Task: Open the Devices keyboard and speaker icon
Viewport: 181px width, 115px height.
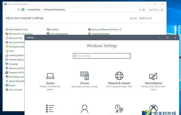Action: pos(85,76)
